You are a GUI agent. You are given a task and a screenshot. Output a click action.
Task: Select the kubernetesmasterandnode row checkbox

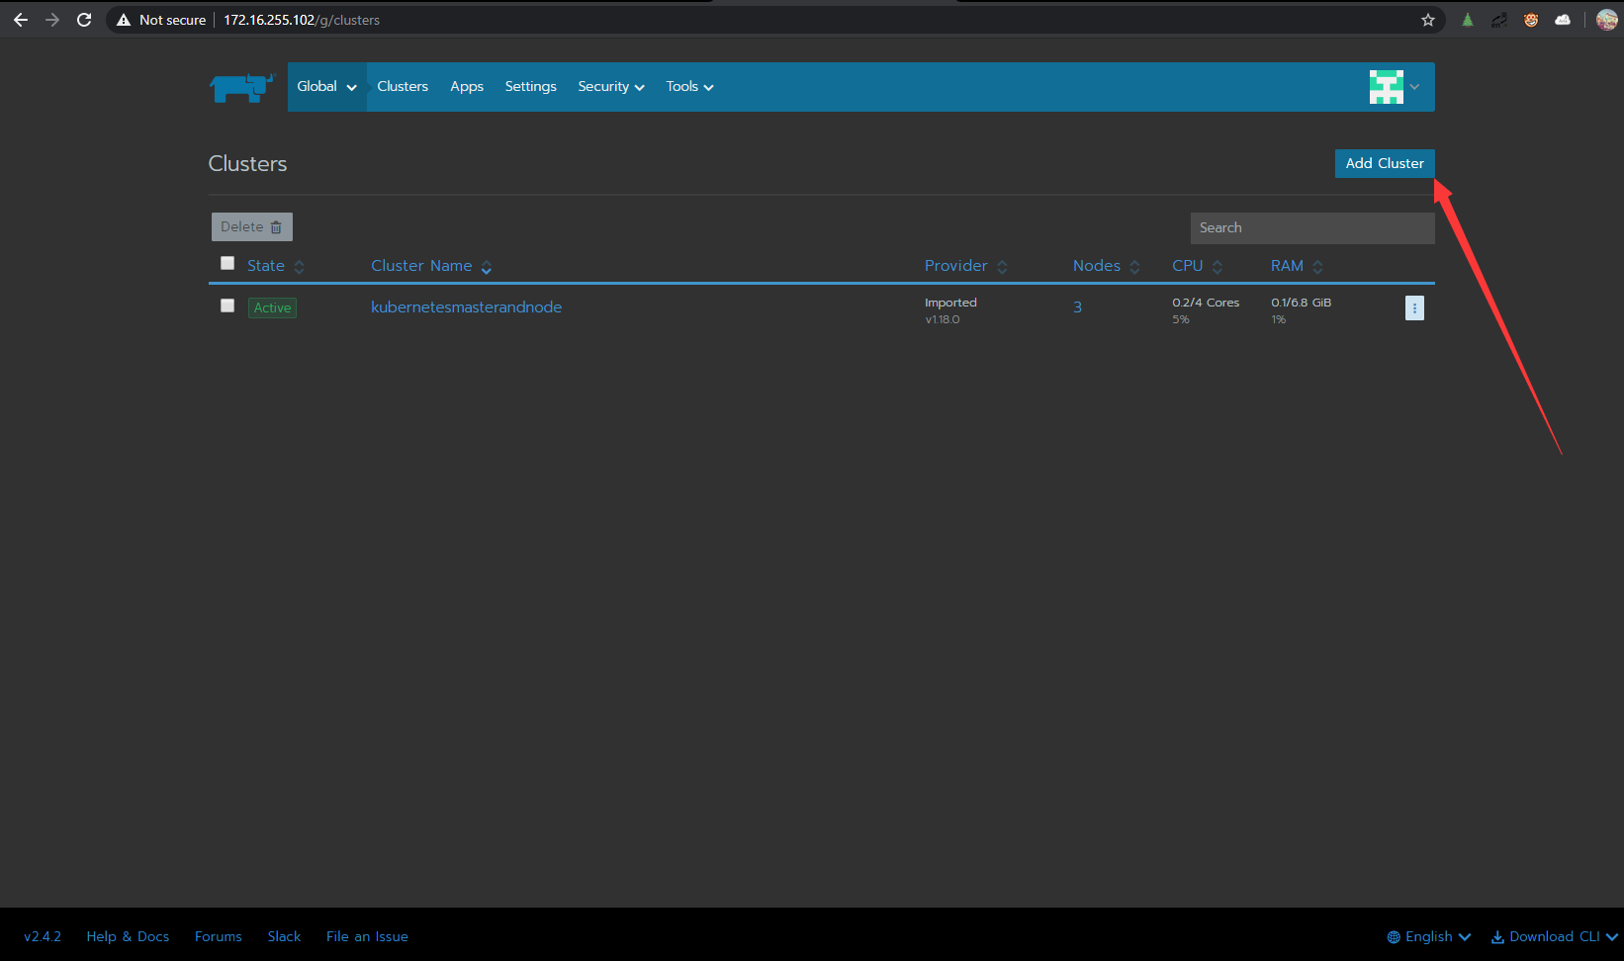[227, 306]
